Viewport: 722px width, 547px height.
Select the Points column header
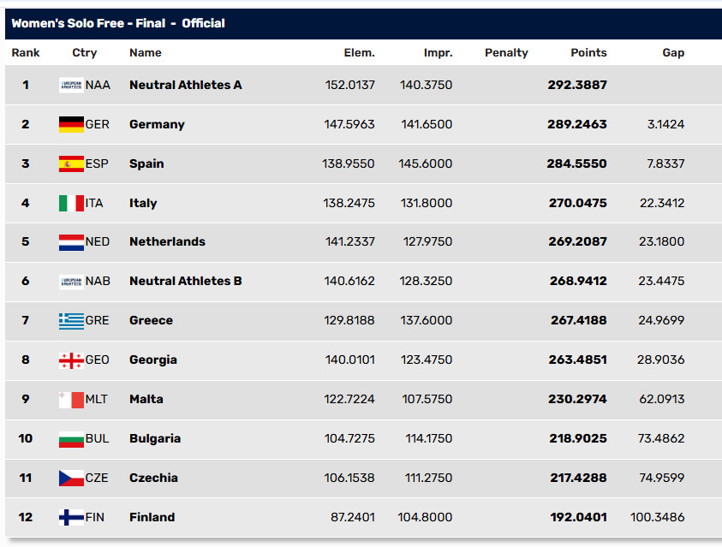588,52
